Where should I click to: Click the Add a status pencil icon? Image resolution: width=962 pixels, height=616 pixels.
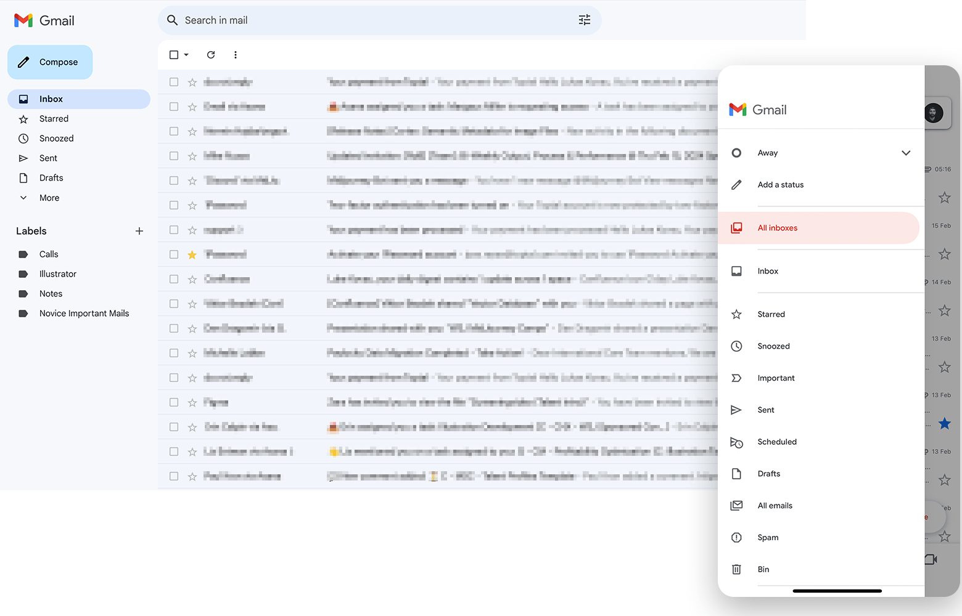(x=737, y=184)
